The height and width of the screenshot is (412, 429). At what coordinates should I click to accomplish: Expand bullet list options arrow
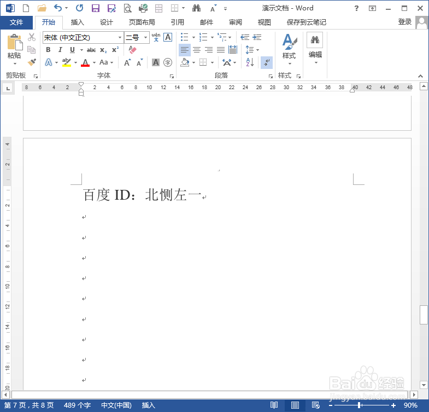tap(193, 37)
